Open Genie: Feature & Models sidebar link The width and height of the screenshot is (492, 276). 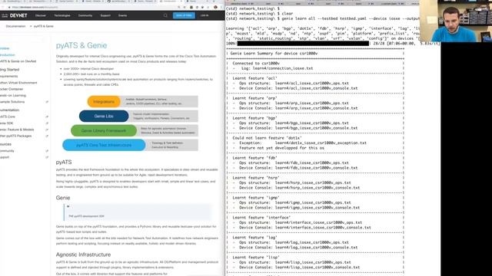click(17, 130)
